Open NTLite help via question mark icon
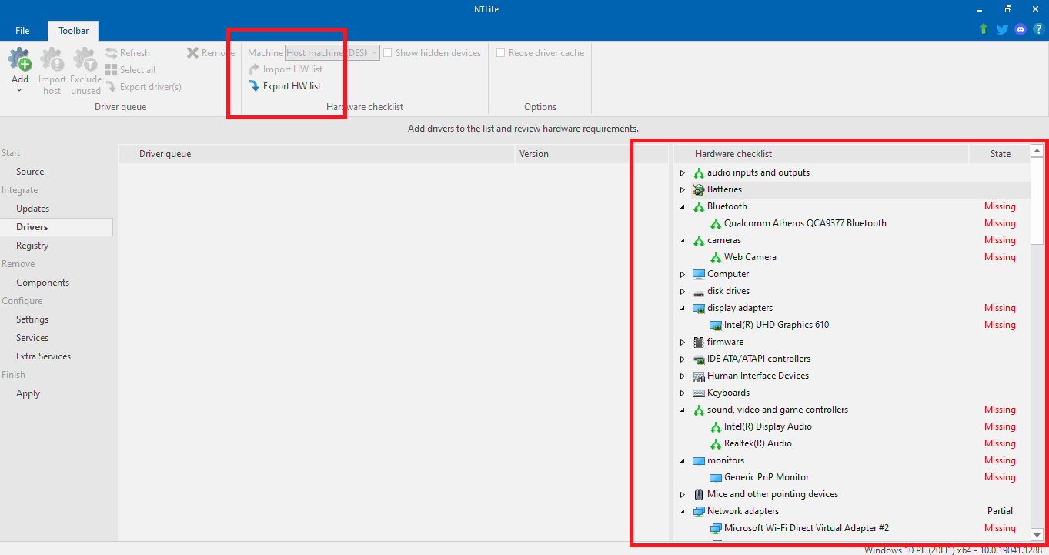 (x=1038, y=28)
